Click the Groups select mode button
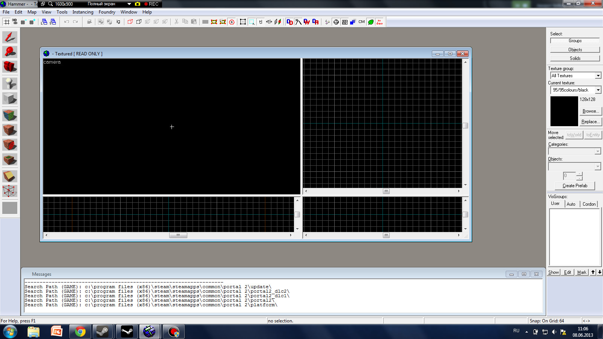Viewport: 603px width, 339px height. click(x=575, y=41)
